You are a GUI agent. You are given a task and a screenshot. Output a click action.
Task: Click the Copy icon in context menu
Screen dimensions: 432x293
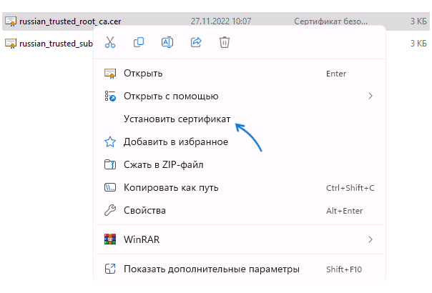click(139, 42)
